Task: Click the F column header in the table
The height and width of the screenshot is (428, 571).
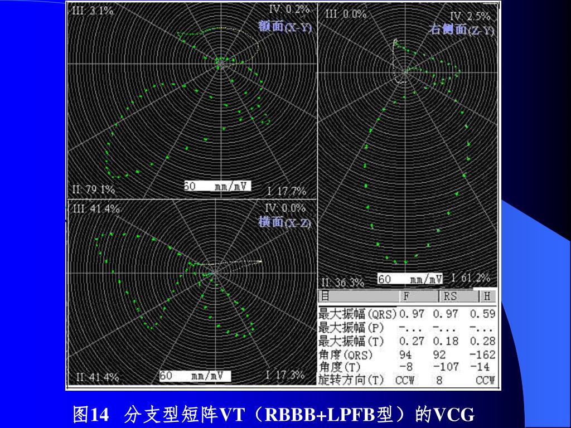Action: [x=418, y=296]
